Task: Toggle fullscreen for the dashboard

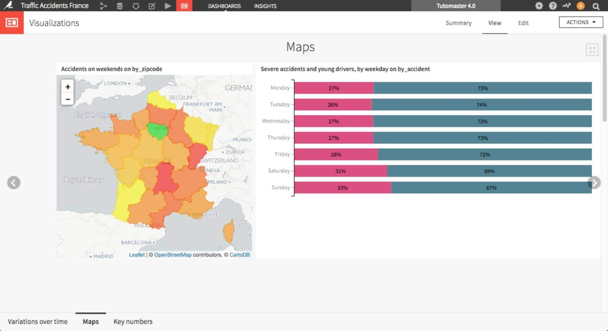Action: pos(592,50)
